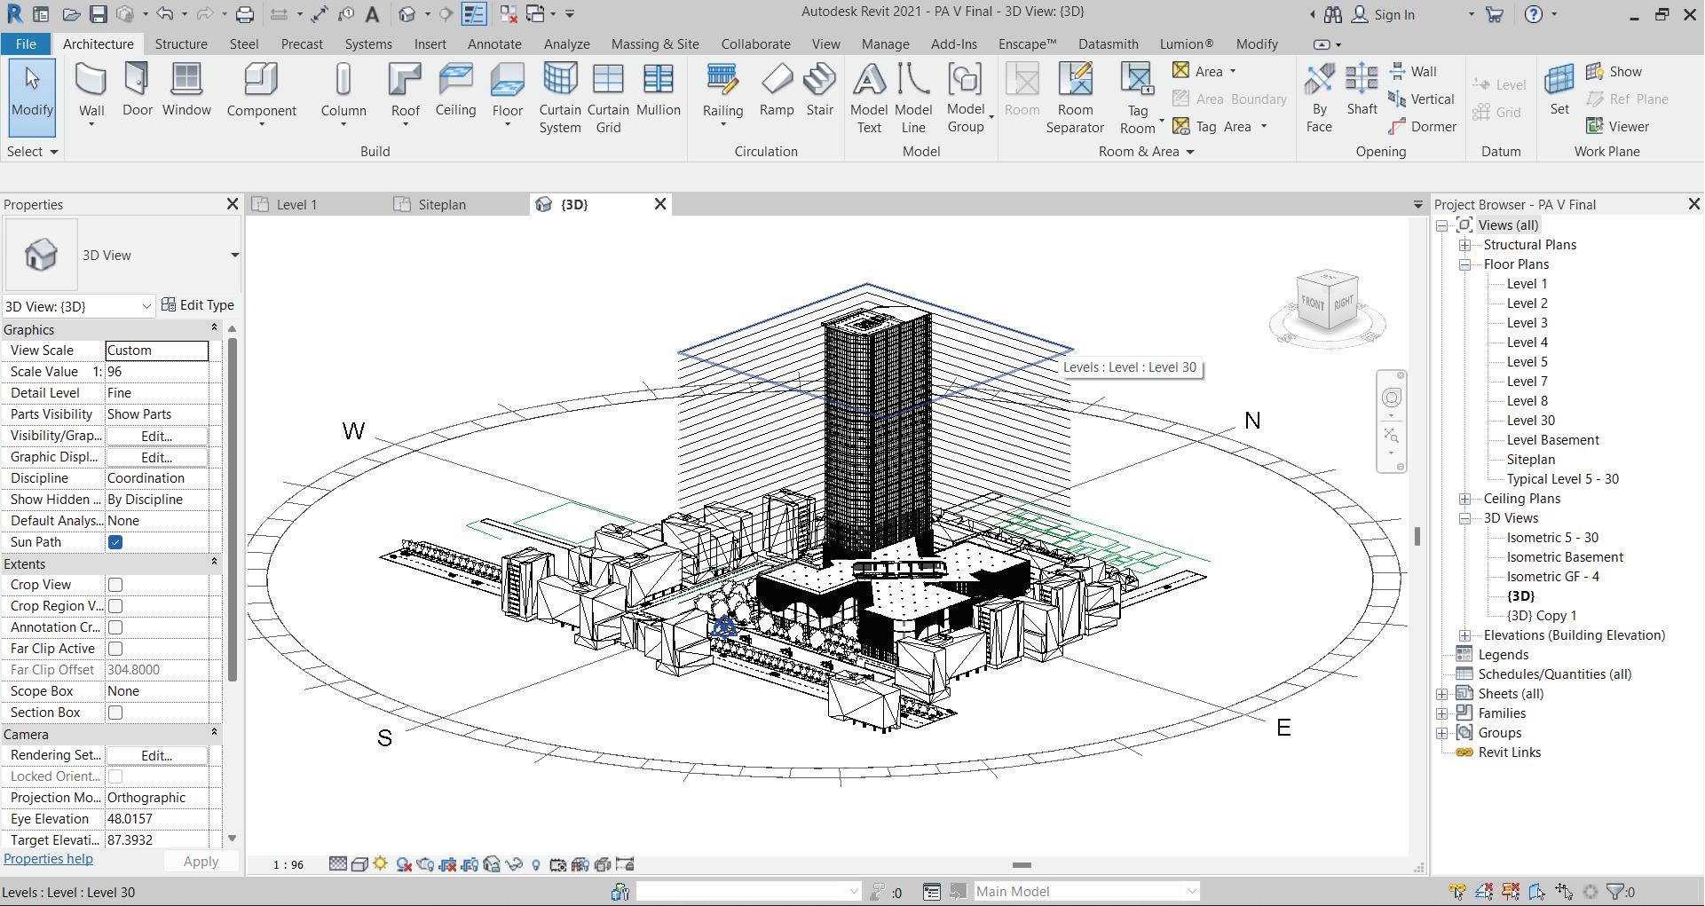The height and width of the screenshot is (906, 1705).
Task: Disable the Sun Path checkbox
Action: point(115,542)
